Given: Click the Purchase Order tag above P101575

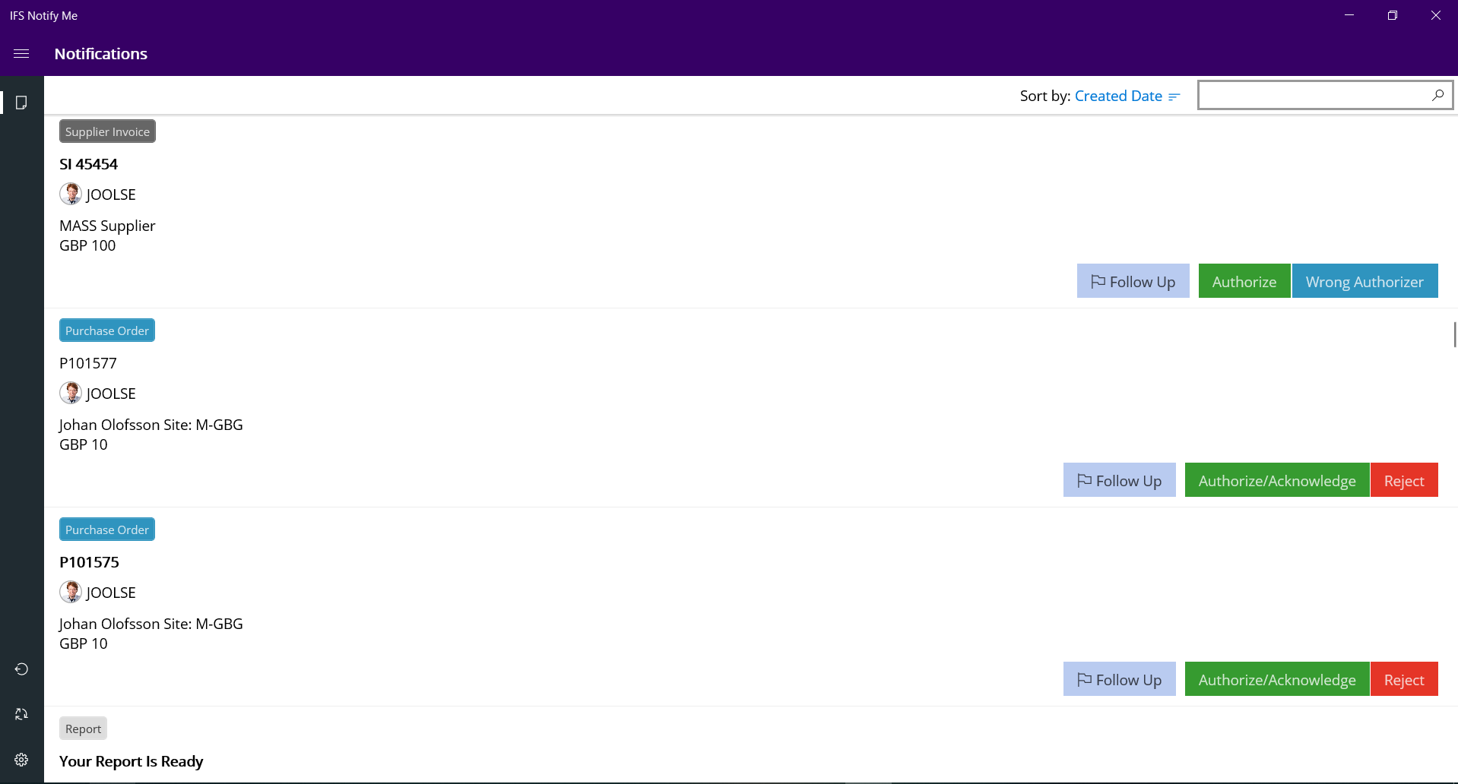Looking at the screenshot, I should tap(107, 530).
